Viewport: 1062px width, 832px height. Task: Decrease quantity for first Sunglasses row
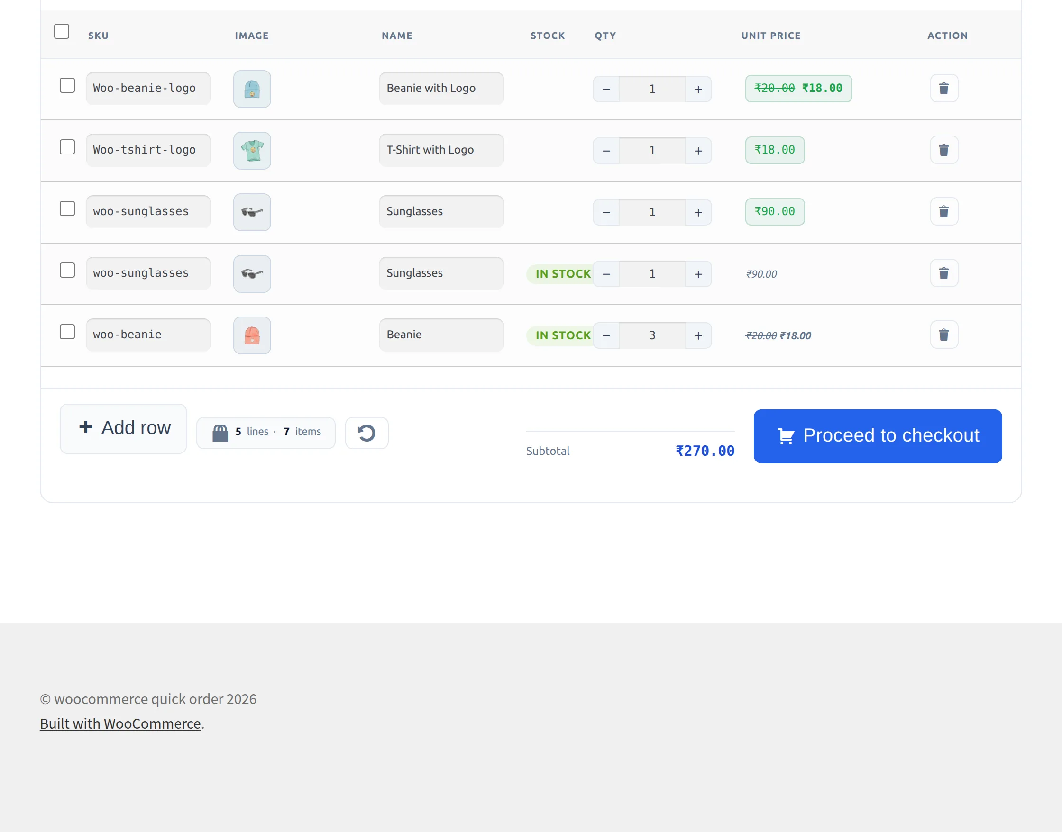click(606, 212)
